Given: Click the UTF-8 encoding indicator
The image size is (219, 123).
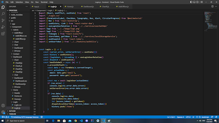Looking at the screenshot, I should click(x=188, y=117).
